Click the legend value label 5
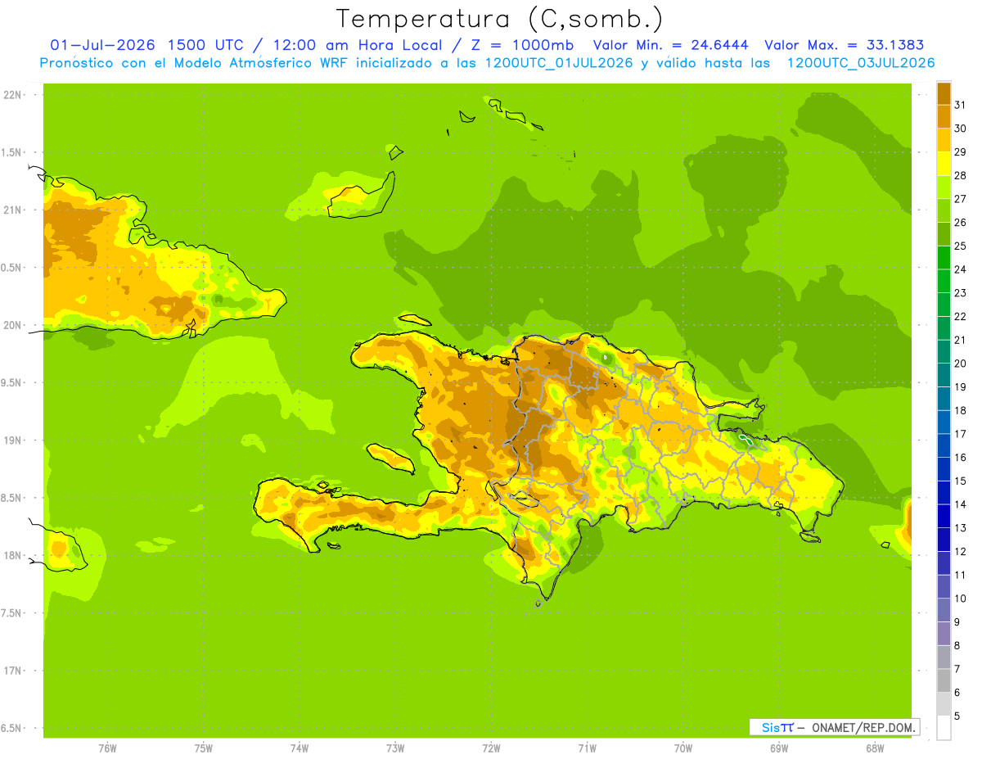Image resolution: width=982 pixels, height=759 pixels. coord(957,716)
